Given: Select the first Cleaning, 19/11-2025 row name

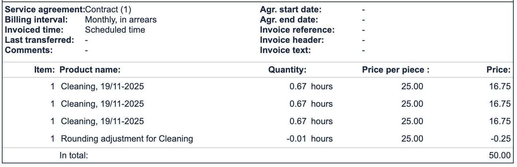Looking at the screenshot, I should tap(102, 87).
